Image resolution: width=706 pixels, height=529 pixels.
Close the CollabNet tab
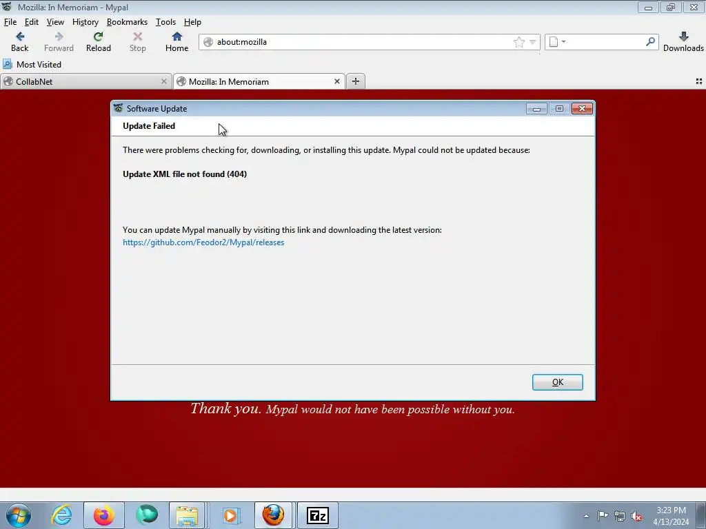click(164, 81)
